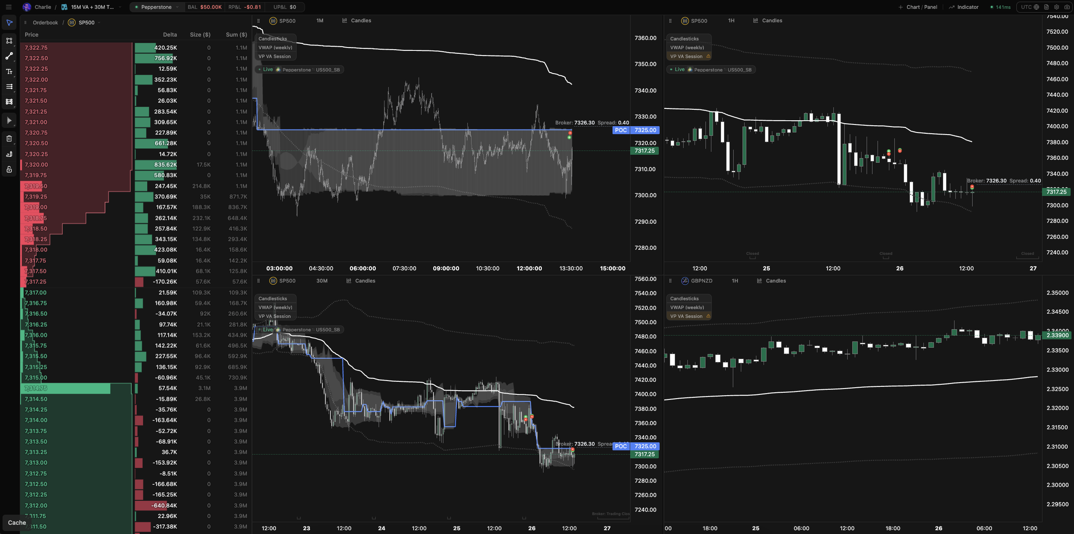This screenshot has height=534, width=1074.
Task: Select the trend line drawing tool
Action: click(9, 56)
